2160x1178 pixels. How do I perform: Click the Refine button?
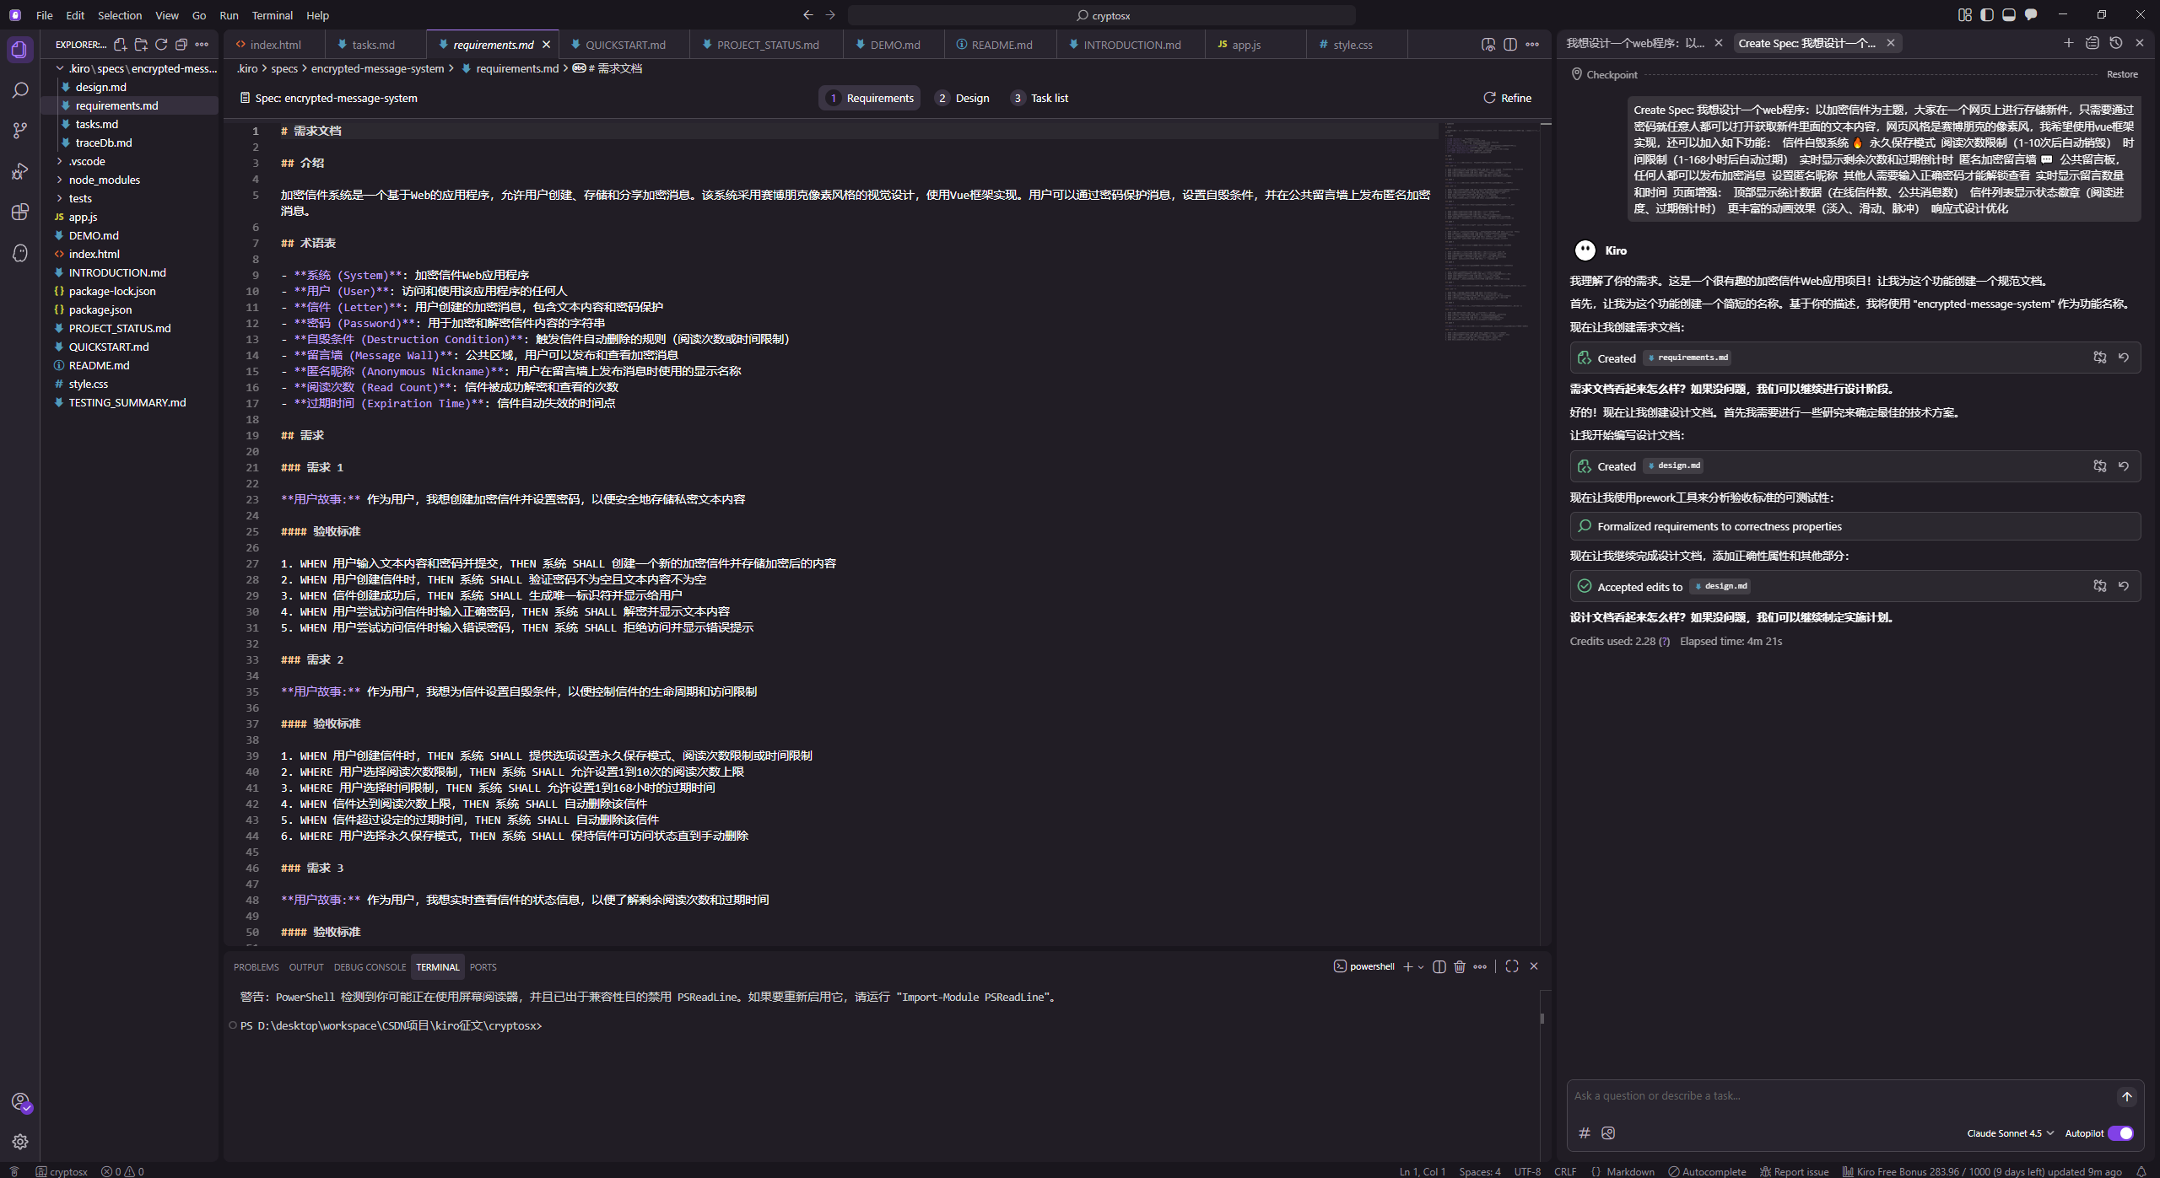1507,98
